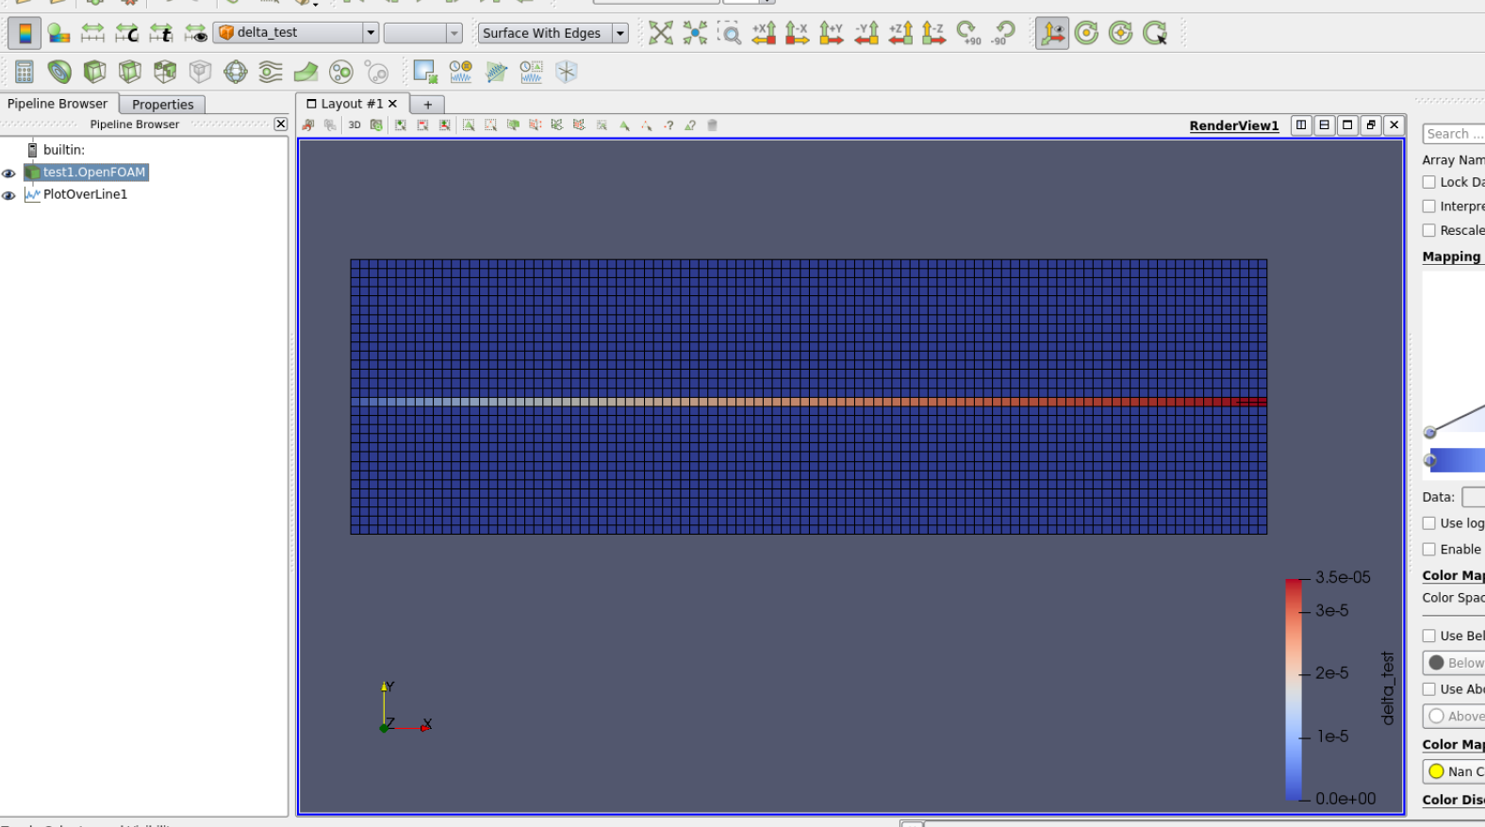This screenshot has height=827, width=1485.
Task: Toggle the Enable checkbox under Use log
Action: pos(1429,549)
